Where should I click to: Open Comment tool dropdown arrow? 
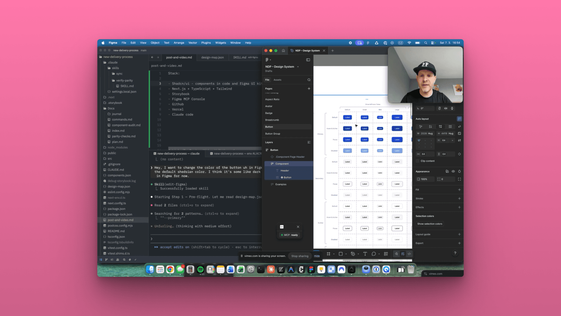tap(379, 254)
